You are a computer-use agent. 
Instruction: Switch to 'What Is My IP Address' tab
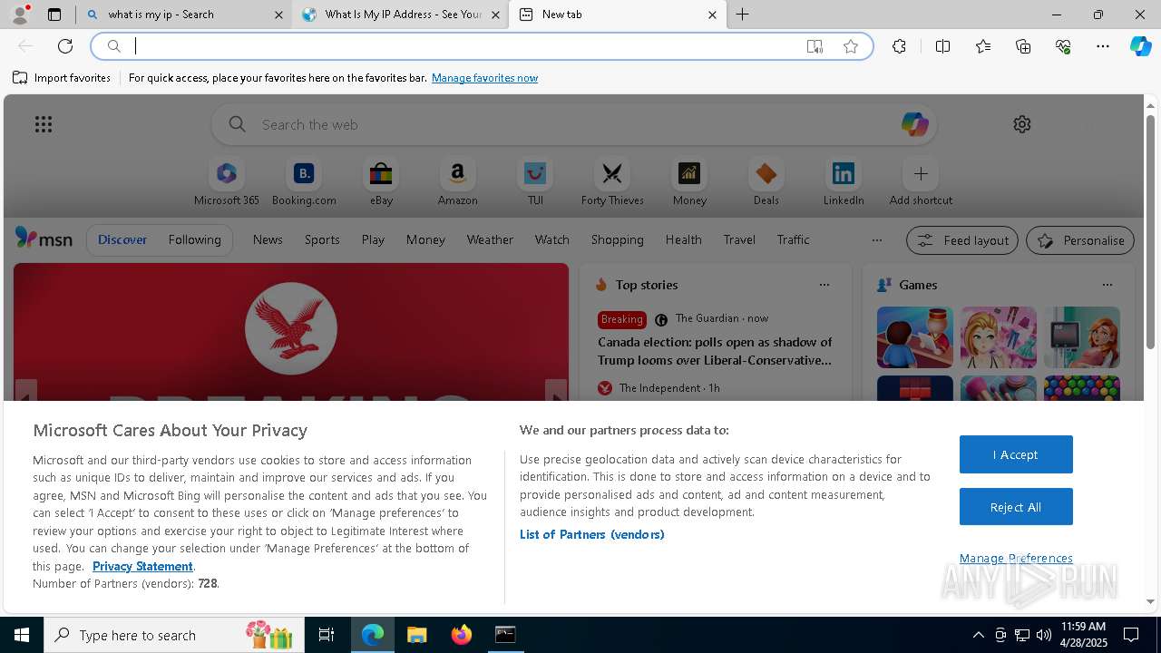401,15
